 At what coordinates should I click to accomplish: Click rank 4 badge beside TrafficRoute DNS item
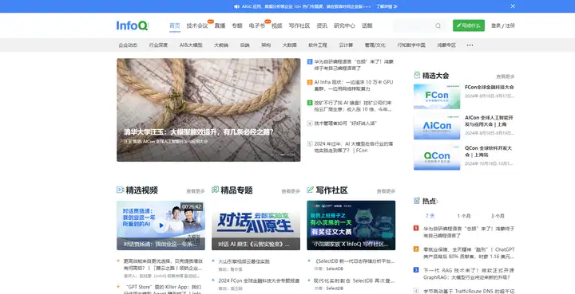(x=416, y=291)
